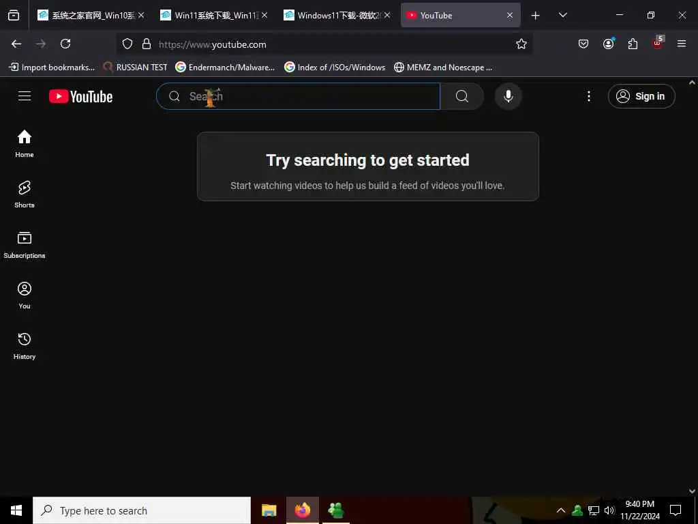Click the taskbar search box
The width and height of the screenshot is (698, 524).
(x=142, y=510)
